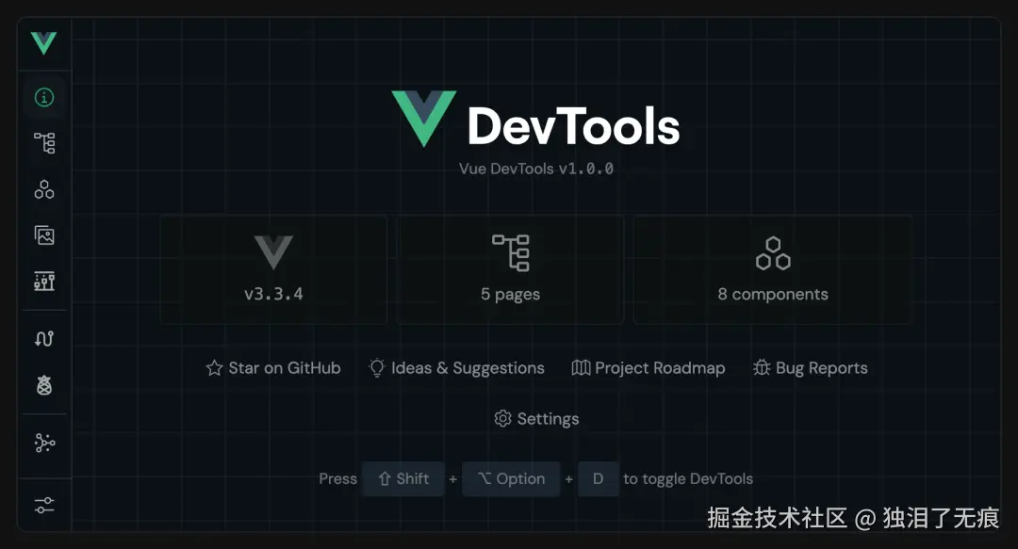1018x549 pixels.
Task: Open the Ideas & Suggestions link
Action: [456, 368]
